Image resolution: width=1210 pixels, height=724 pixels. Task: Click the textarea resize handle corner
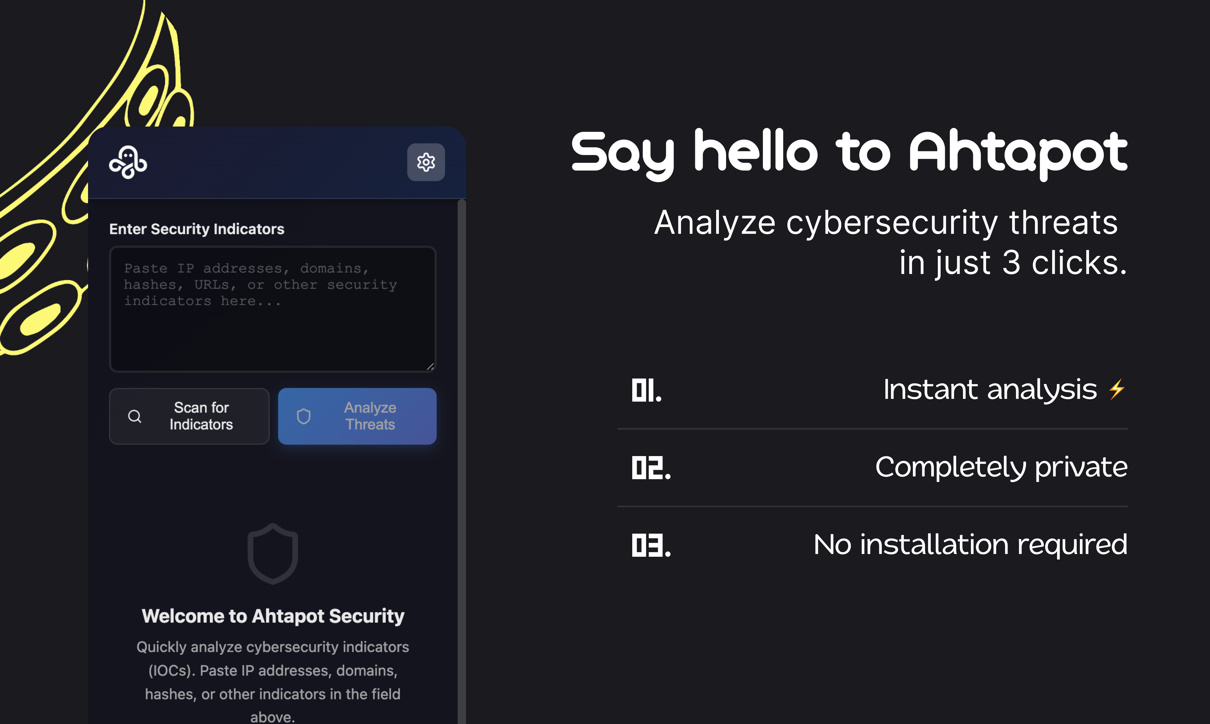[430, 366]
